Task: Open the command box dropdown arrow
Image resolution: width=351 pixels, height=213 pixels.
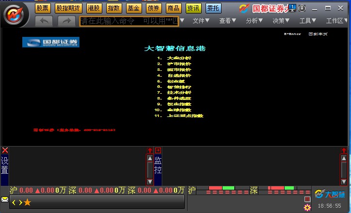Action: click(x=182, y=20)
